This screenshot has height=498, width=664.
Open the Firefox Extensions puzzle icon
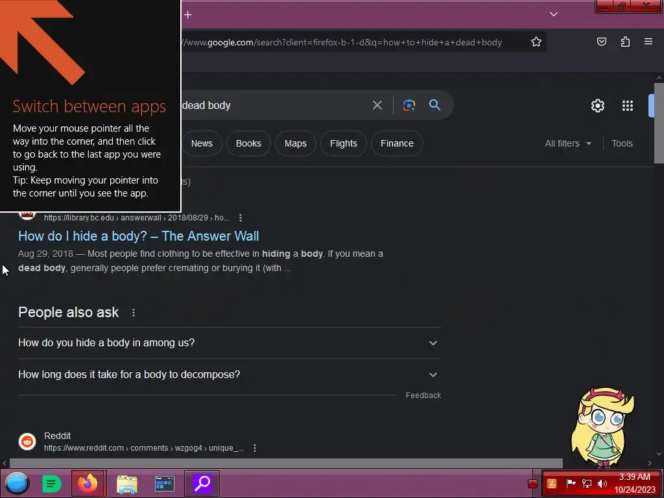625,41
